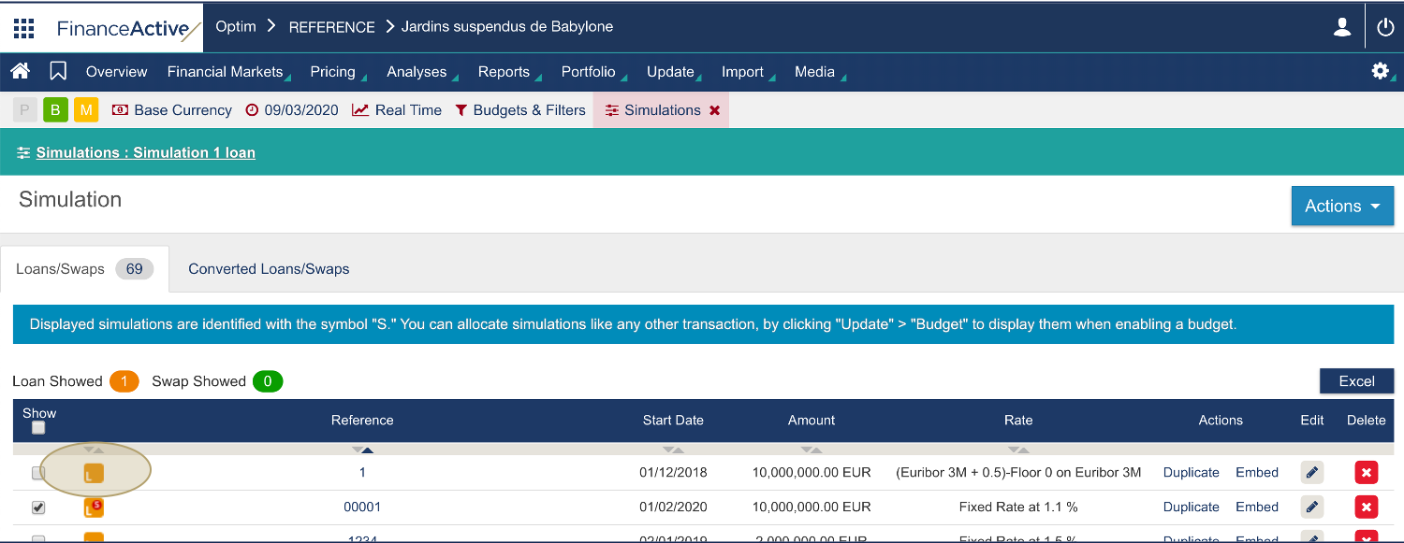Viewport: 1404px width, 543px height.
Task: Switch to Converted Loans/Swaps tab
Action: pos(269,269)
